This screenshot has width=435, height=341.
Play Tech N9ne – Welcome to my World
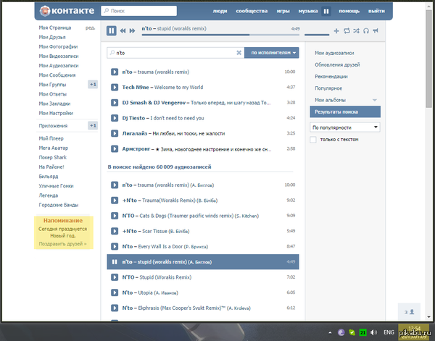[x=115, y=87]
